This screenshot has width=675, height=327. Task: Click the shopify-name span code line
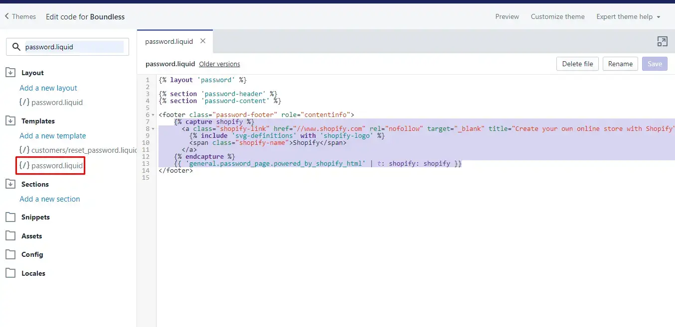(x=268, y=143)
